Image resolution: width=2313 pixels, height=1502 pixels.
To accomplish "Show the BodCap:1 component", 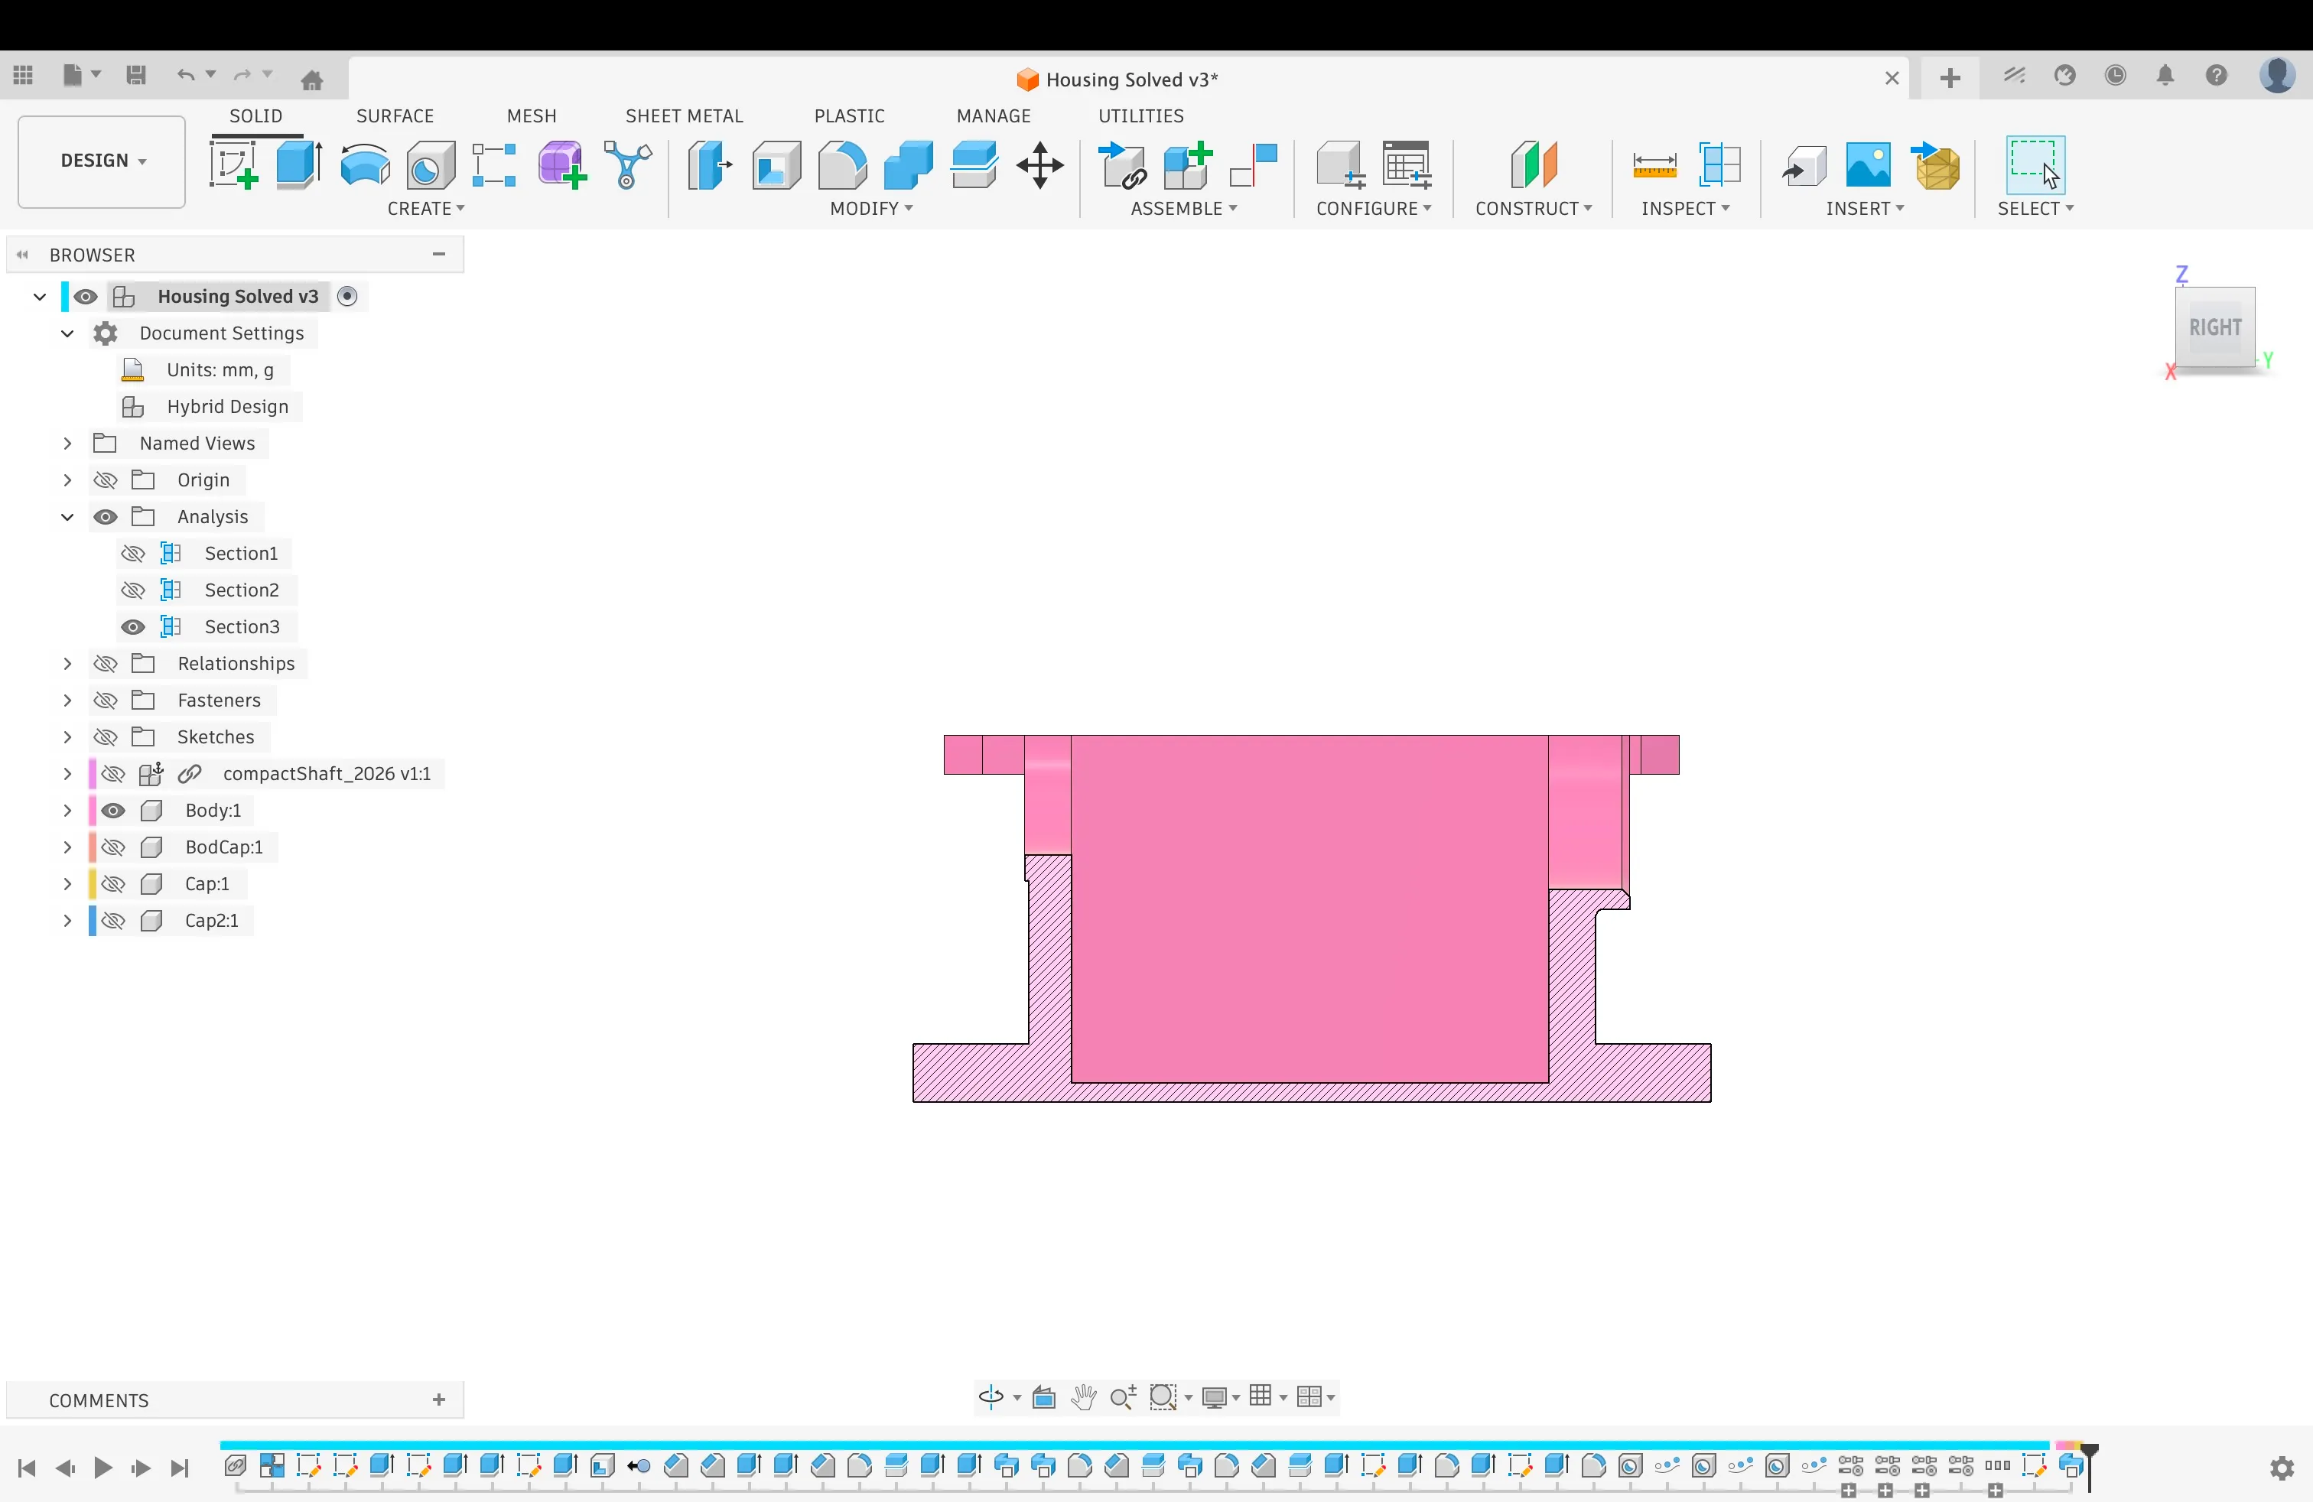I will click(x=112, y=847).
